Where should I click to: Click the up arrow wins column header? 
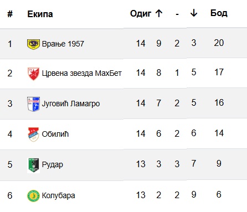click(159, 13)
